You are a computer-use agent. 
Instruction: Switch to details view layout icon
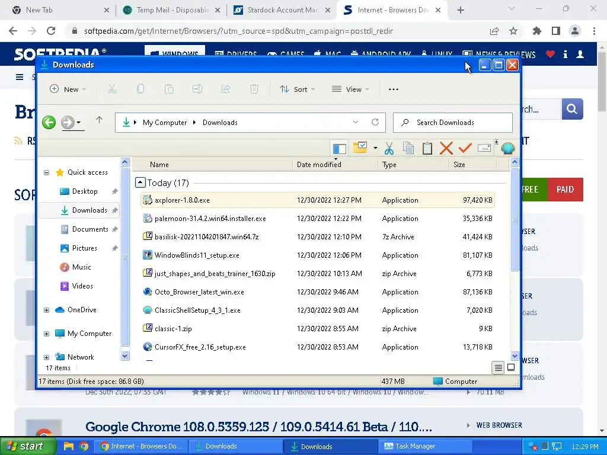pyautogui.click(x=498, y=367)
